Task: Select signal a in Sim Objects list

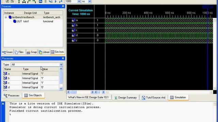Action: pyautogui.click(x=31, y=74)
